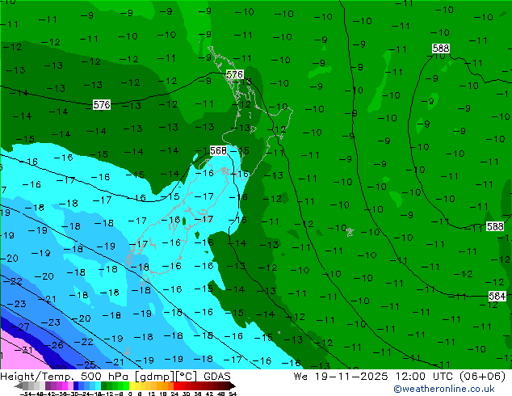The height and width of the screenshot is (396, 512).
Task: Click the dark maroon right arrow end of legend
Action: tap(232, 385)
